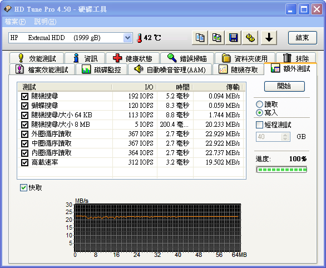The image size is (326, 268).
Task: Click the copy text to clipboard icon
Action: [200, 38]
